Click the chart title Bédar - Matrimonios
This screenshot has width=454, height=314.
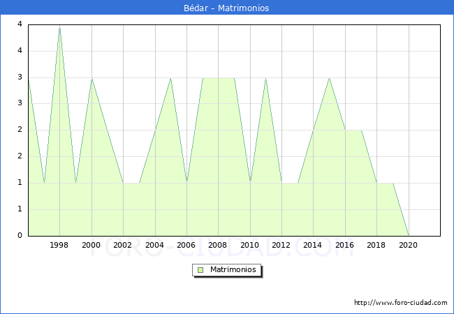pyautogui.click(x=226, y=8)
